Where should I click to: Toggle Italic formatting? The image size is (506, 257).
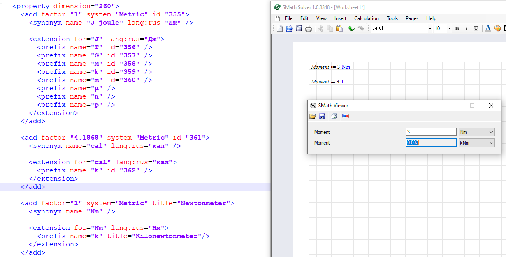[x=466, y=28]
